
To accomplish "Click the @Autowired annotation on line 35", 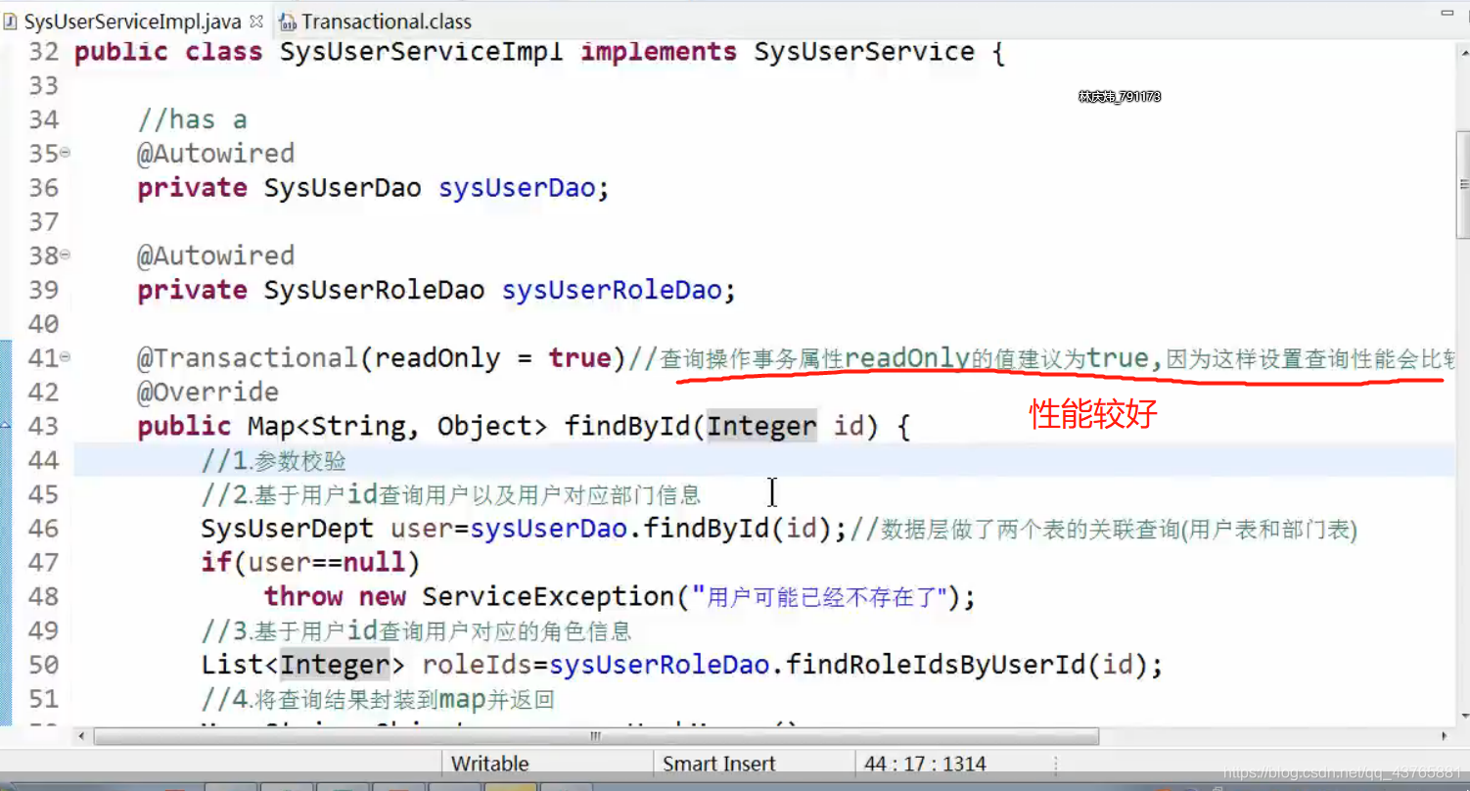I will point(215,153).
